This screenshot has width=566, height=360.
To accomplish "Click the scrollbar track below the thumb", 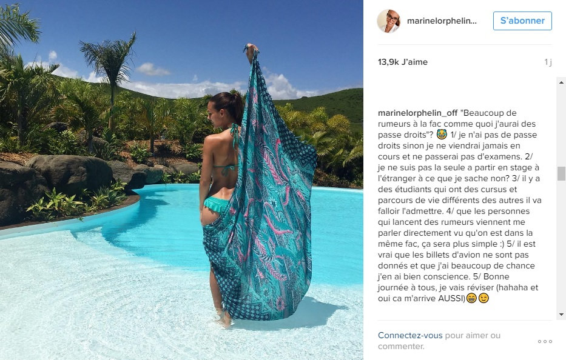I will click(x=561, y=245).
